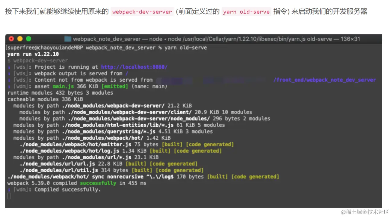Click './node_modules/url/url.js' entry
Screen dimensions: 391x217
pos(57,164)
